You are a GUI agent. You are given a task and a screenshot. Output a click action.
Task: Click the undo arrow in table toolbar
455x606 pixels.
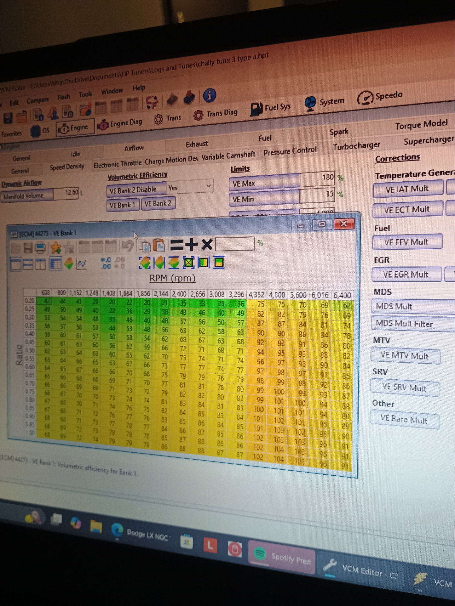128,246
